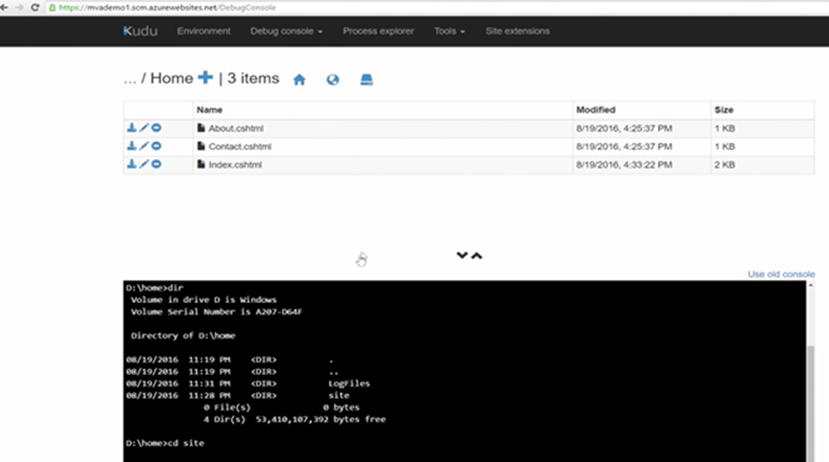829x462 pixels.
Task: Download About.cshtml via its download icon
Action: [x=131, y=127]
